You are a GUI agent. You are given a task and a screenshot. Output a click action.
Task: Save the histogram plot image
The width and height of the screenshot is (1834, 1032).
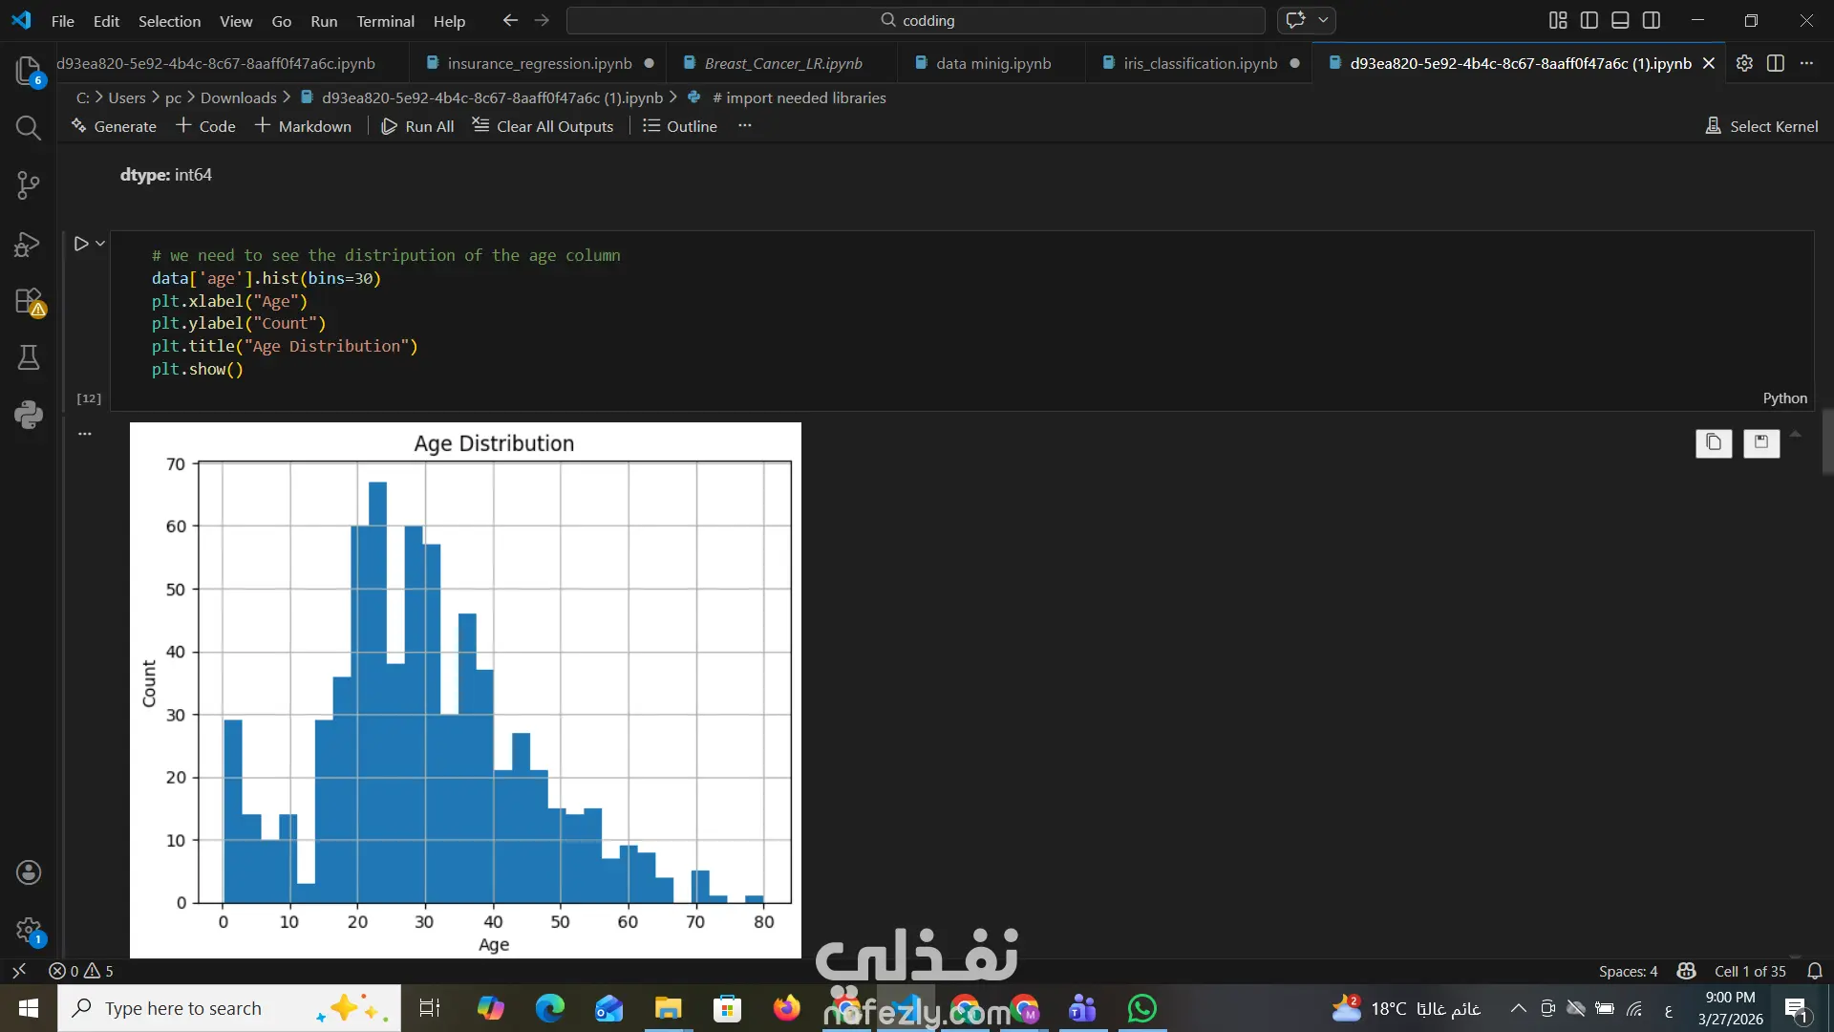(1760, 442)
